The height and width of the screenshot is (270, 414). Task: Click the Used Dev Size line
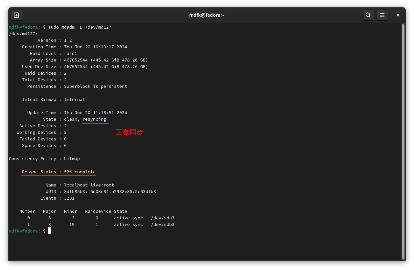pyautogui.click(x=85, y=66)
